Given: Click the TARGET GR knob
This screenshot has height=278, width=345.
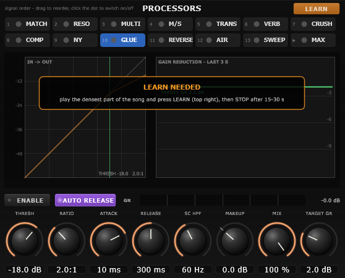Looking at the screenshot, I should (x=319, y=240).
